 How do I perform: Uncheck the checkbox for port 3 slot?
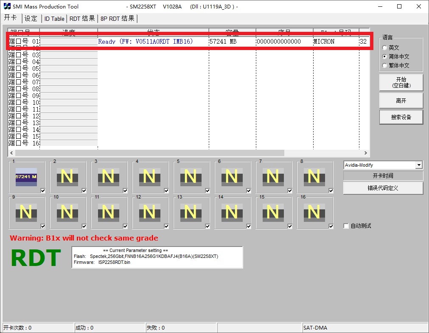pos(125,191)
